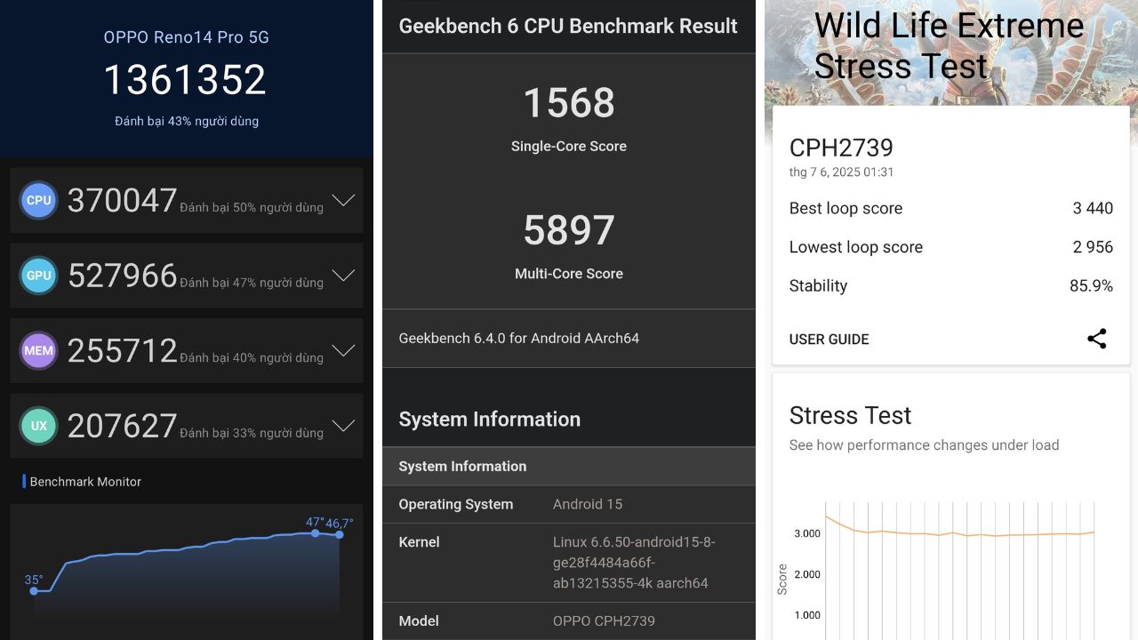Tap the CPU badge icon in AnTuTu
Viewport: 1138px width, 640px height.
click(38, 200)
